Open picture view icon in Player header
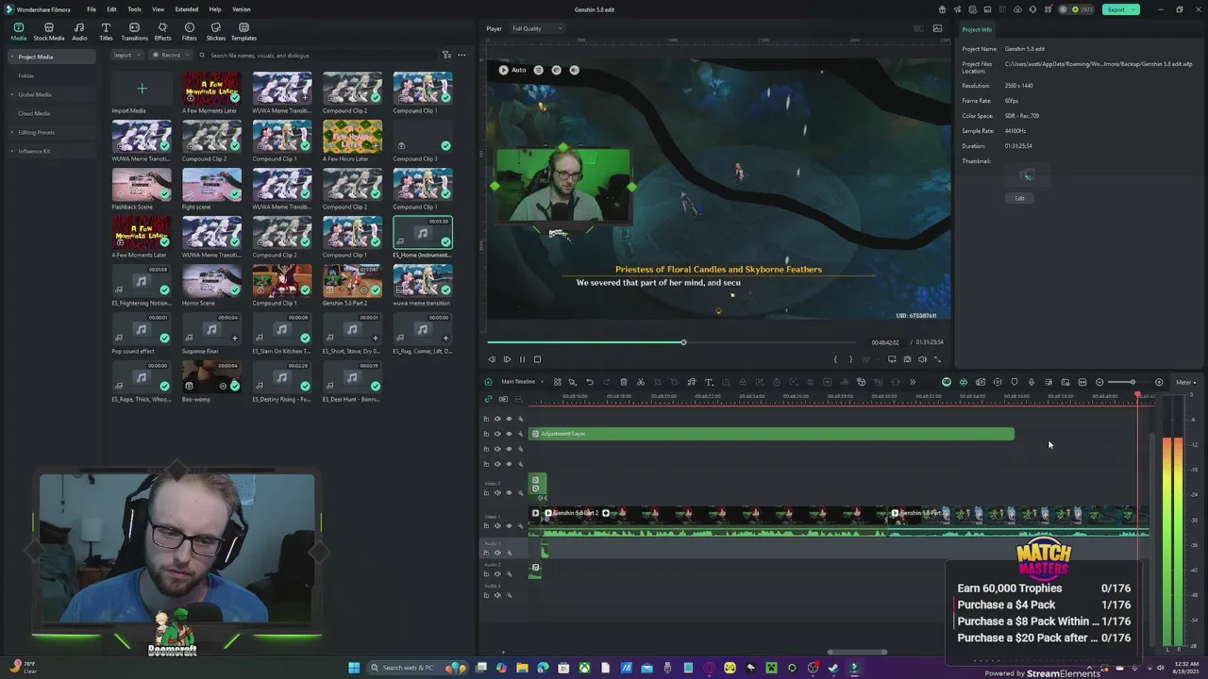This screenshot has height=679, width=1208. click(x=937, y=28)
